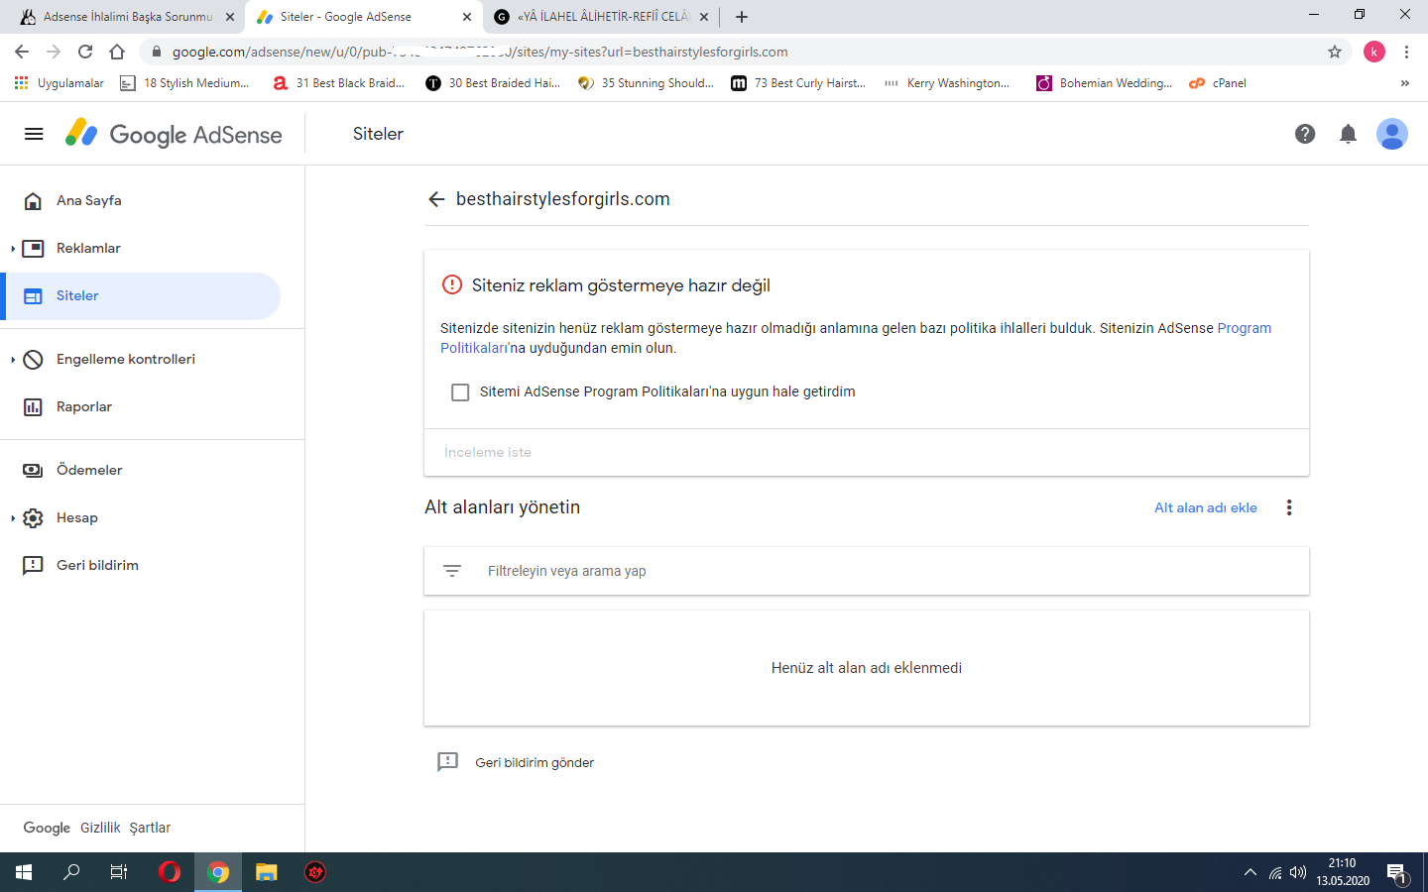Screen dimensions: 1428x892
Task: Click the 'İnceleme iste' button
Action: coord(488,452)
